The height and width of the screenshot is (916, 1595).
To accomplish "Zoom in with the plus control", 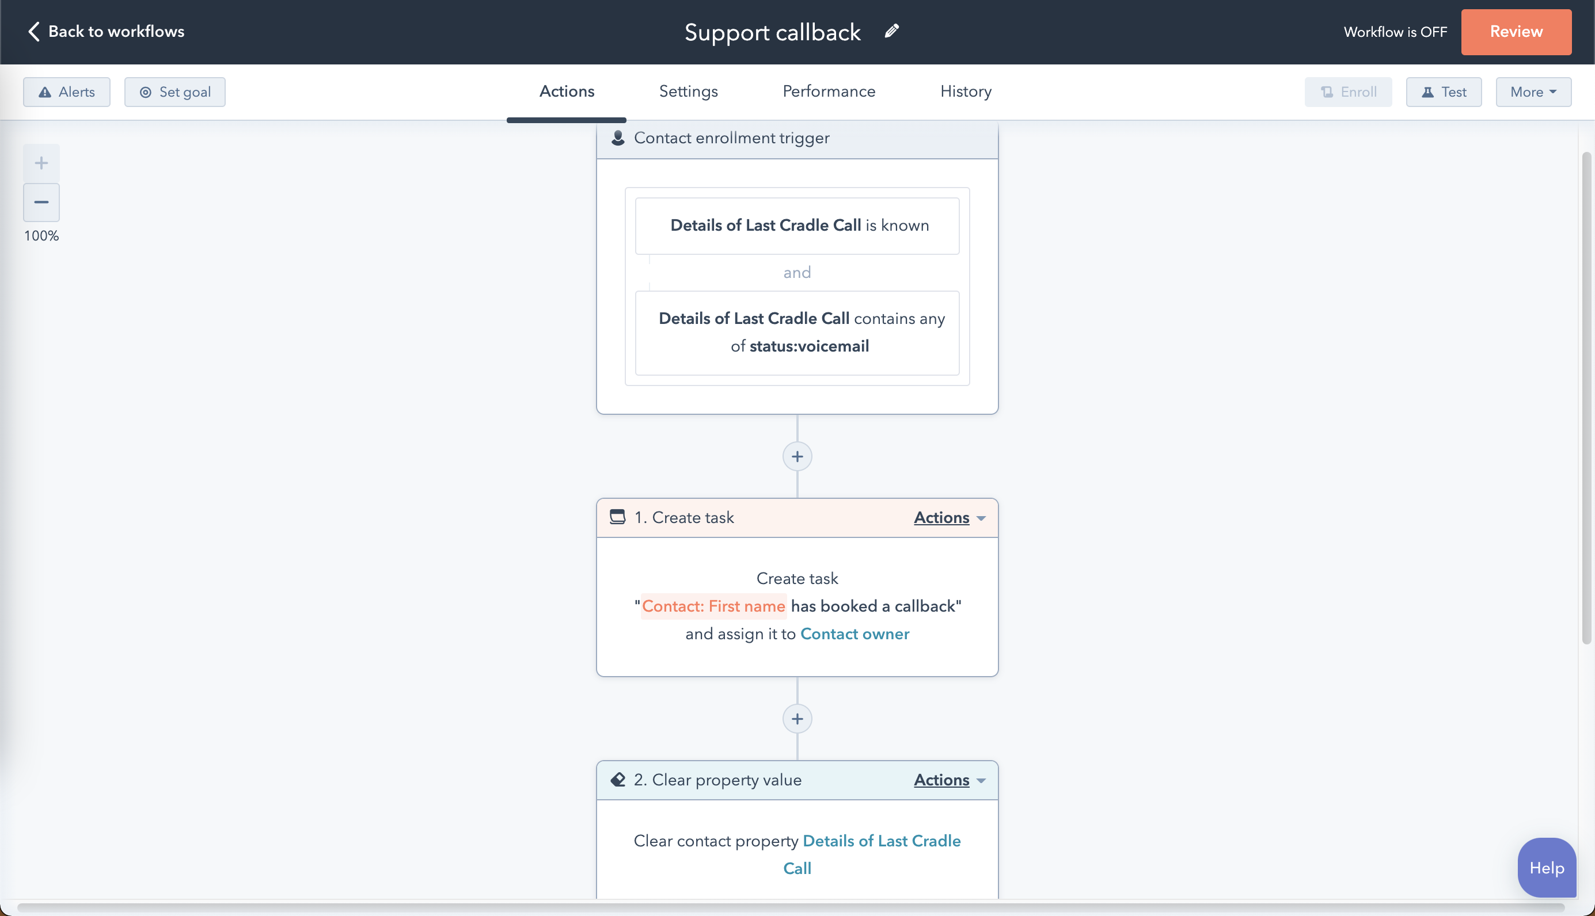I will (41, 163).
